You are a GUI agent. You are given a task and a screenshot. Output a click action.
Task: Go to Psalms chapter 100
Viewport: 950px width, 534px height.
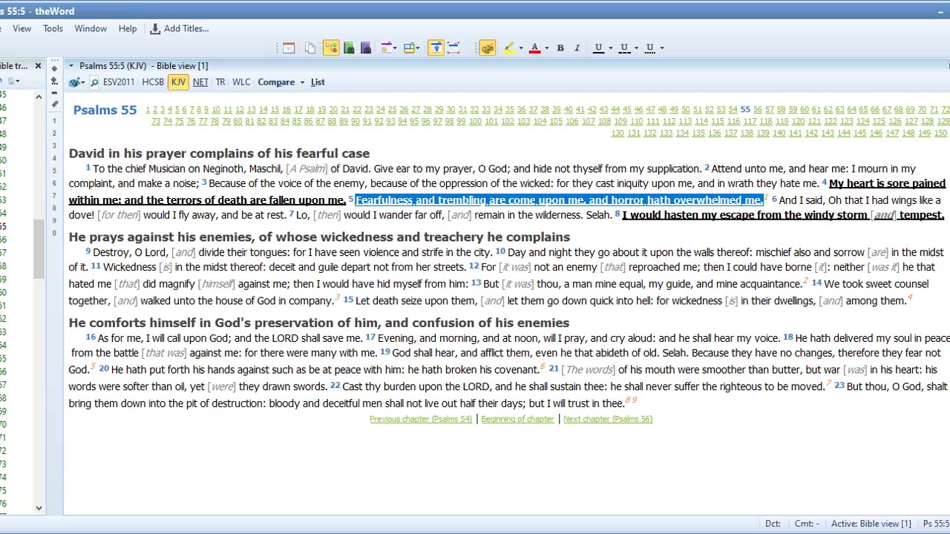pos(475,122)
